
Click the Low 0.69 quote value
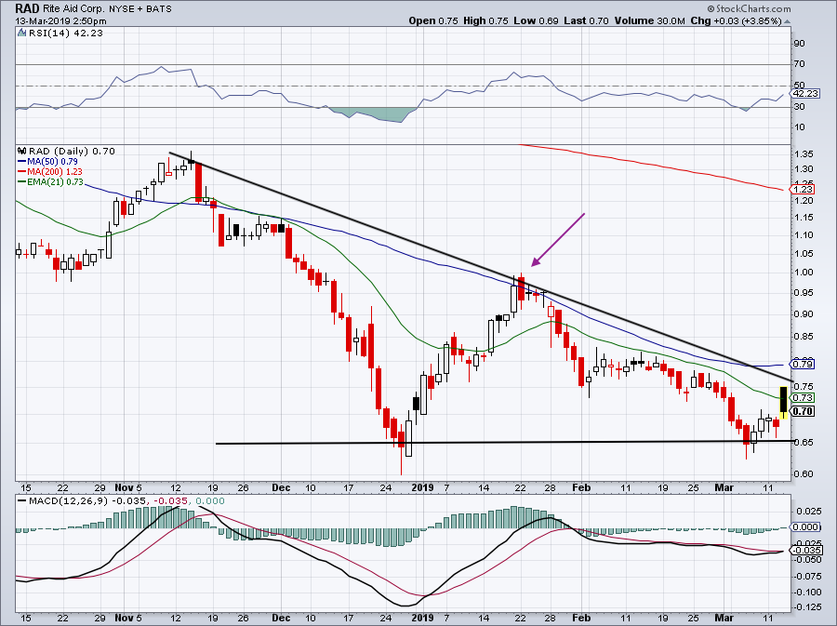(536, 20)
